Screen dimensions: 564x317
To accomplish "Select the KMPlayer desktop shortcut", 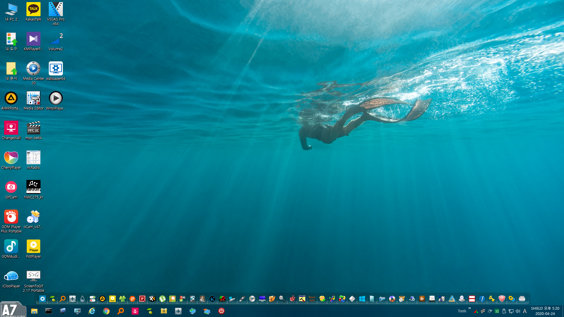I will tap(33, 41).
